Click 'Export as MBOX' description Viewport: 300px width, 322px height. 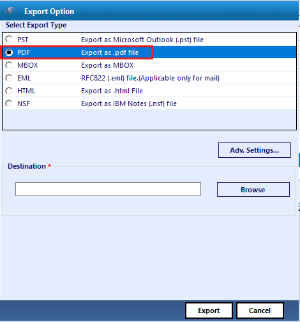107,65
